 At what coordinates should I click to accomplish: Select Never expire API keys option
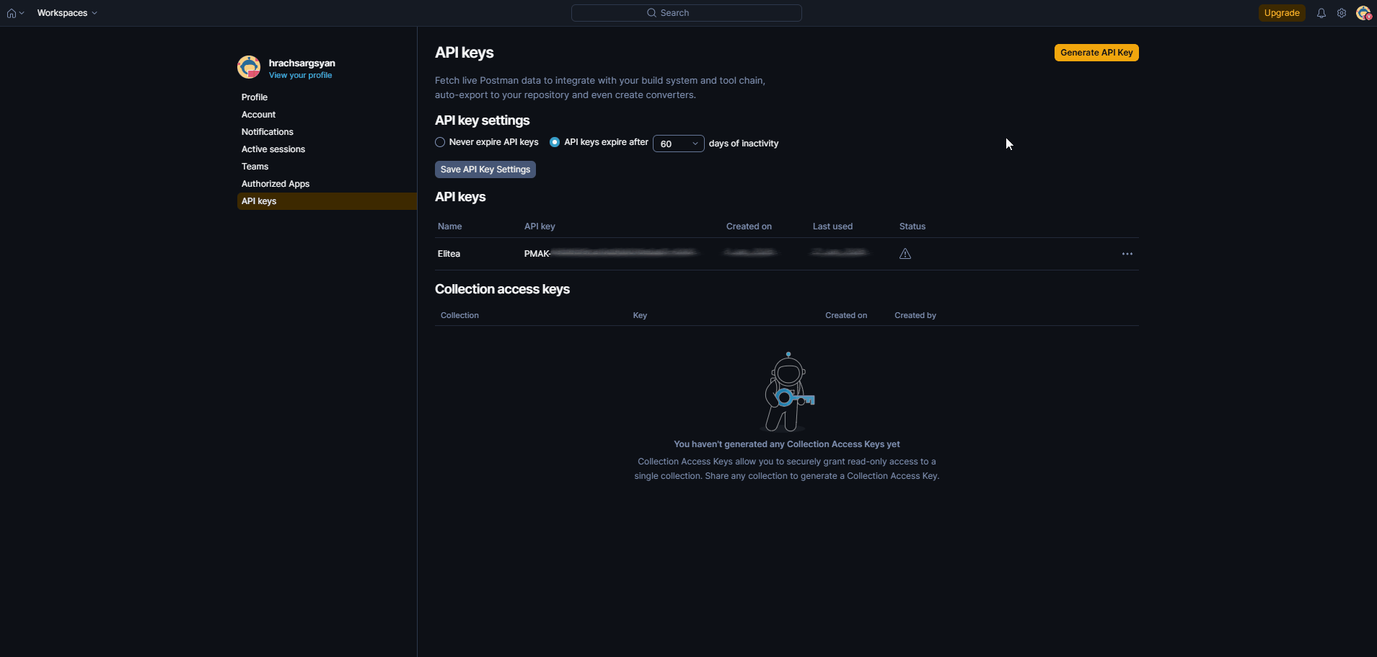click(x=440, y=142)
